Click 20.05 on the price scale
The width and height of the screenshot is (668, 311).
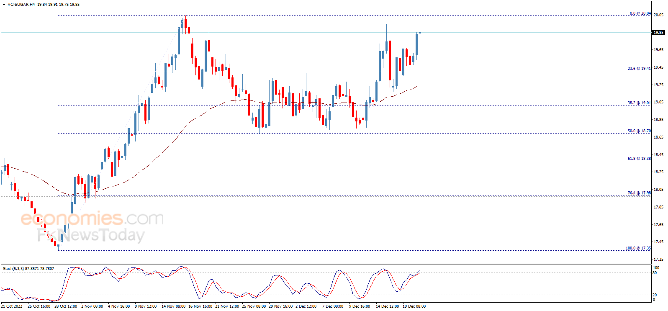658,15
